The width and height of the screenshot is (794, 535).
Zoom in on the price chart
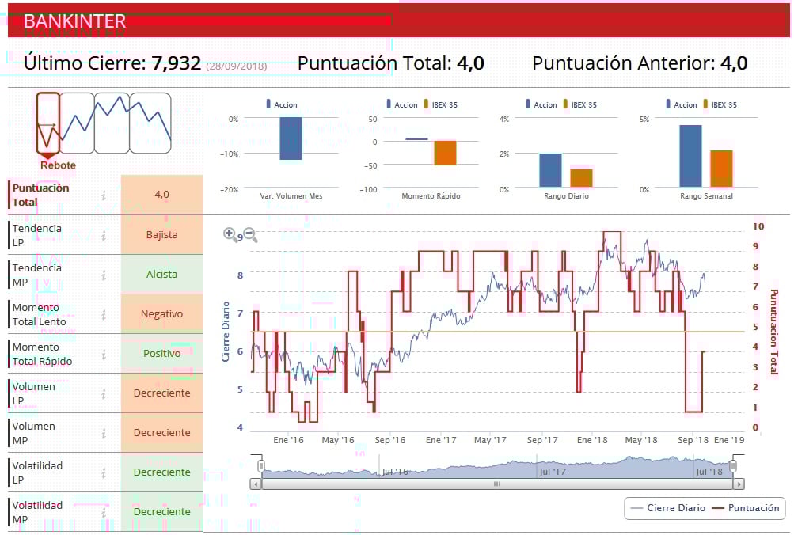tap(230, 233)
